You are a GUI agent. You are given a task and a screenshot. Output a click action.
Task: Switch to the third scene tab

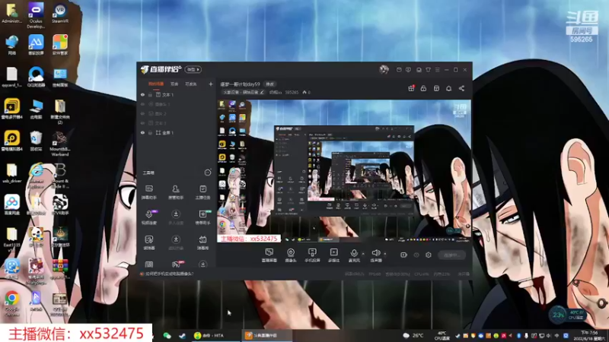191,84
